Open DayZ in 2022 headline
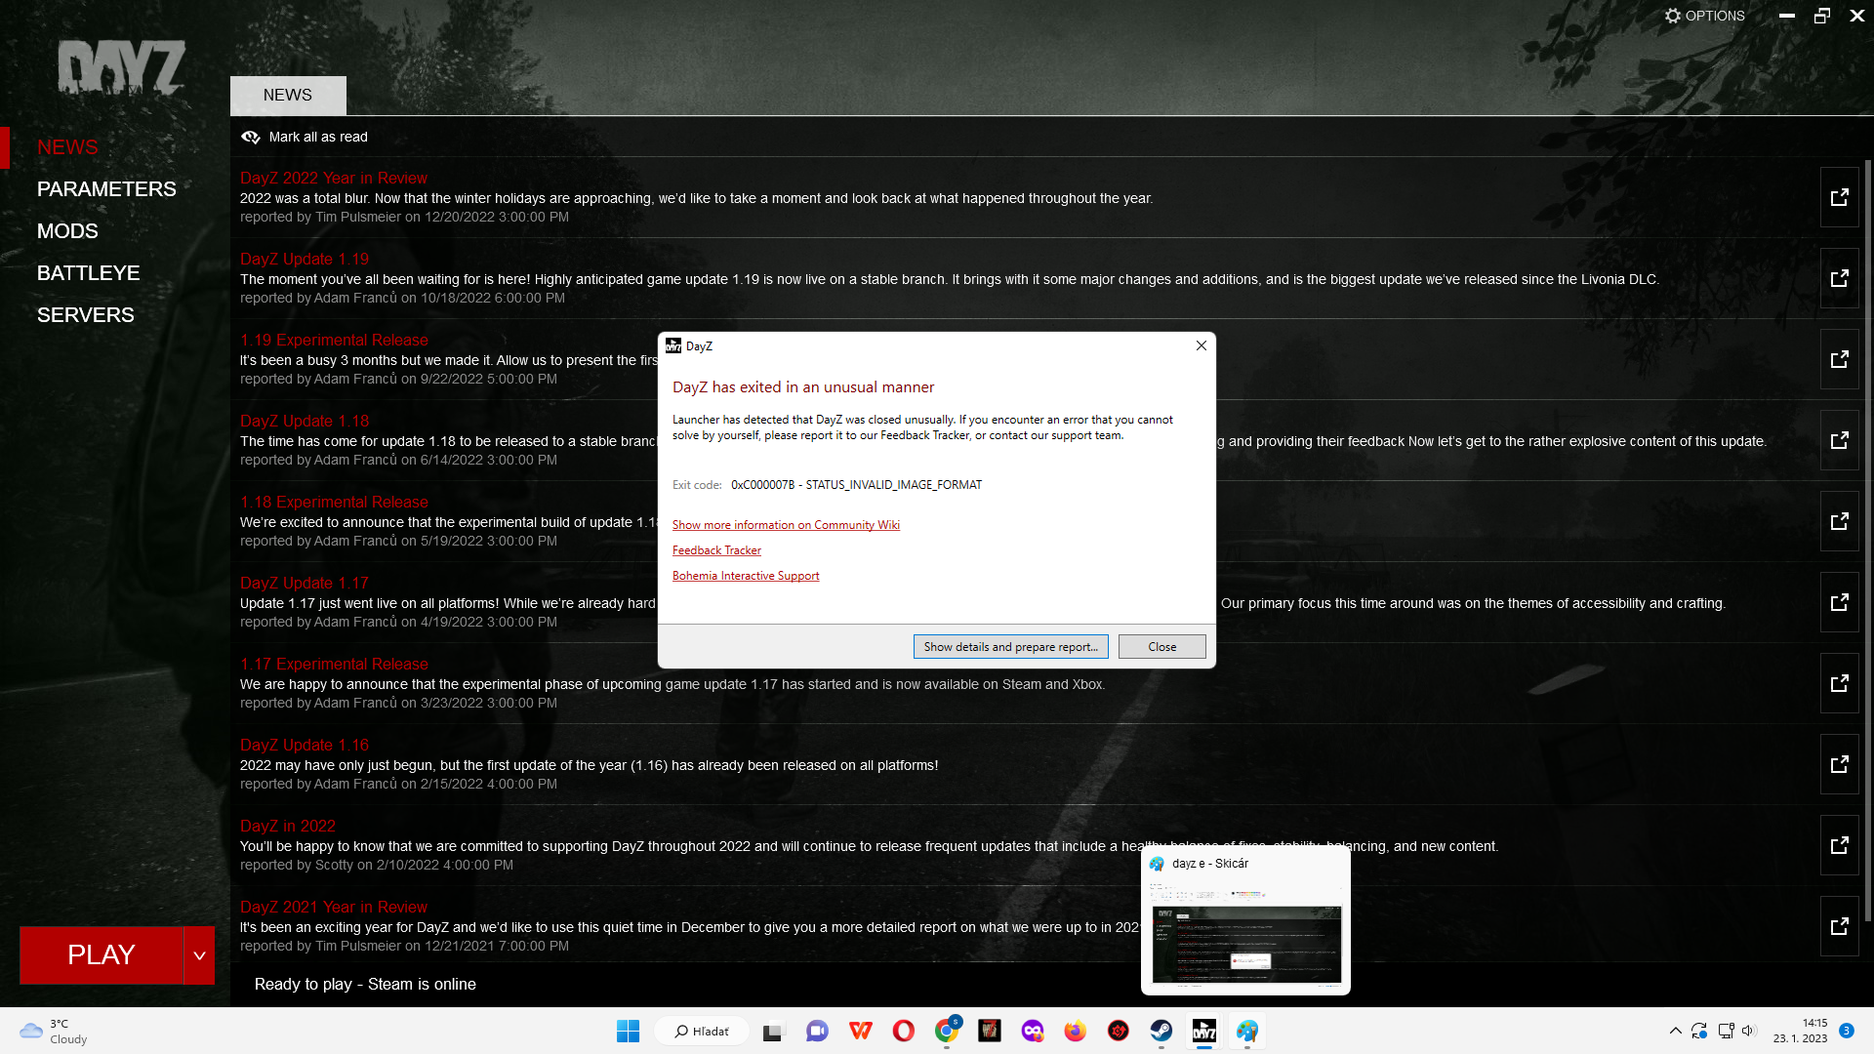The height and width of the screenshot is (1054, 1874). coord(288,827)
